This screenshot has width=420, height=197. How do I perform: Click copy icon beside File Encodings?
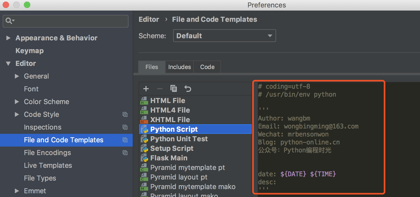(125, 153)
